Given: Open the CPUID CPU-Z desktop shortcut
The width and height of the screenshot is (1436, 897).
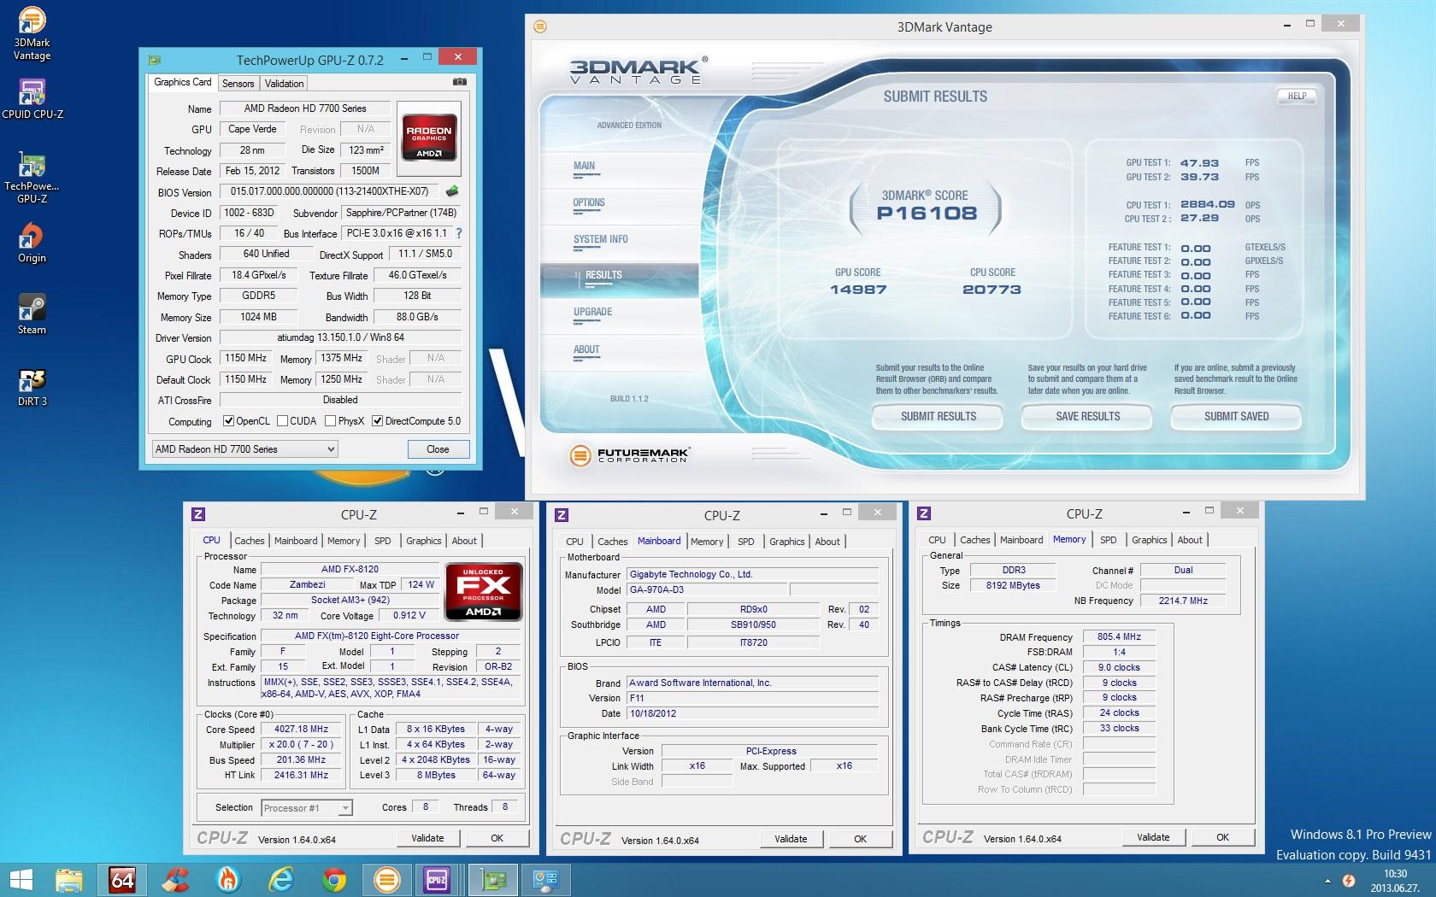Looking at the screenshot, I should click(x=32, y=98).
